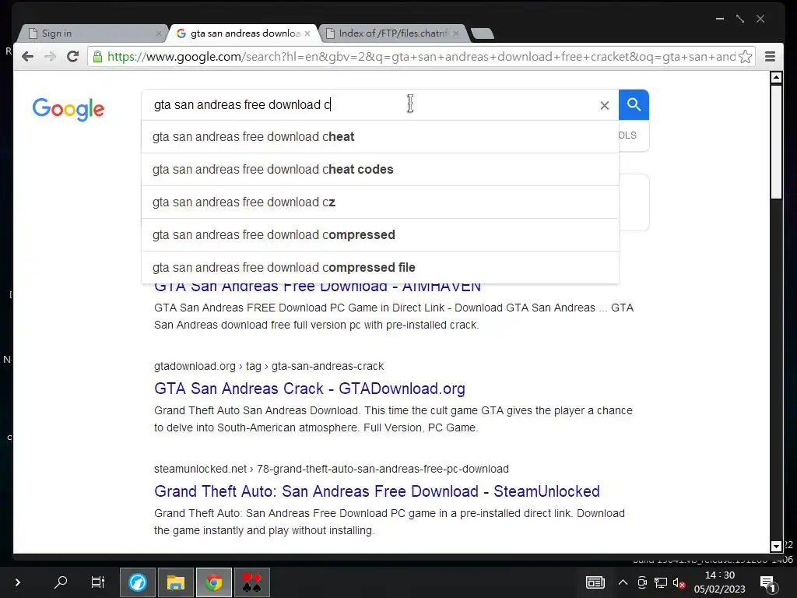The height and width of the screenshot is (598, 797).
Task: Open the notification center icon
Action: 768,583
